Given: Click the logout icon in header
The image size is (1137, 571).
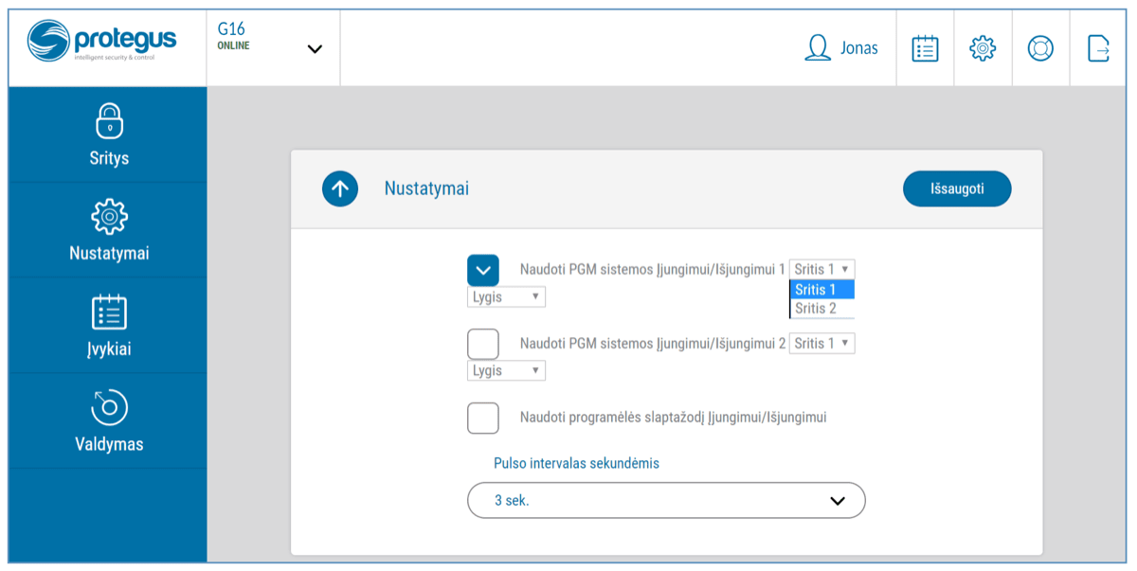Looking at the screenshot, I should coord(1098,48).
